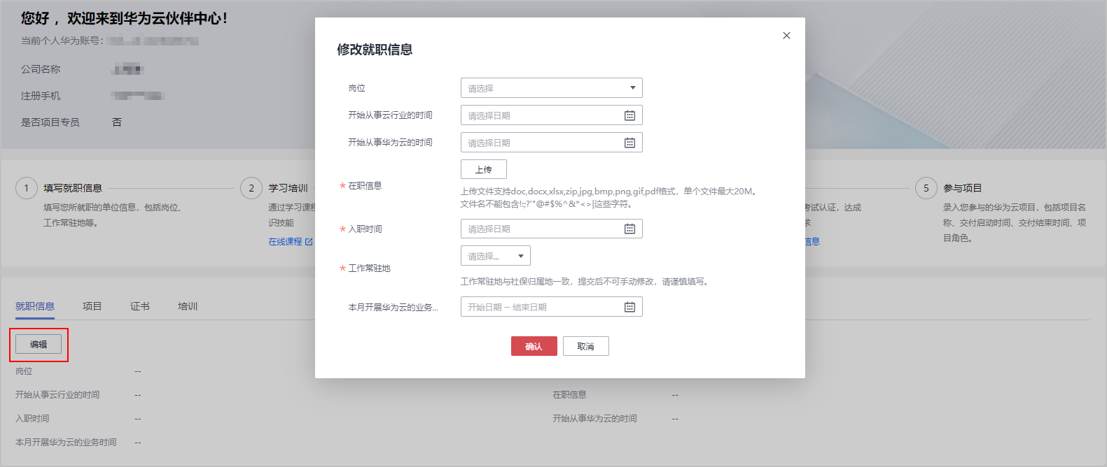Open calendar icon for 入职时间 field
Viewport: 1107px width, 467px height.
point(629,229)
